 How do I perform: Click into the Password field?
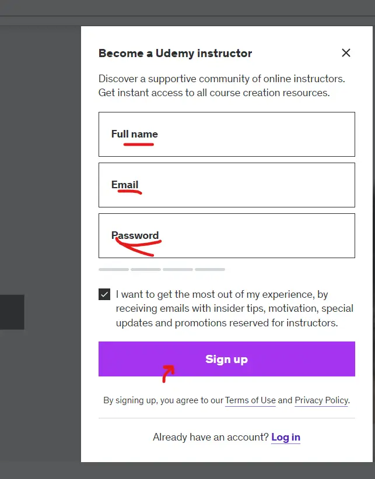click(226, 235)
